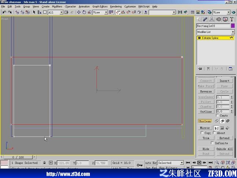Open the Create command panel tab

pos(198,19)
